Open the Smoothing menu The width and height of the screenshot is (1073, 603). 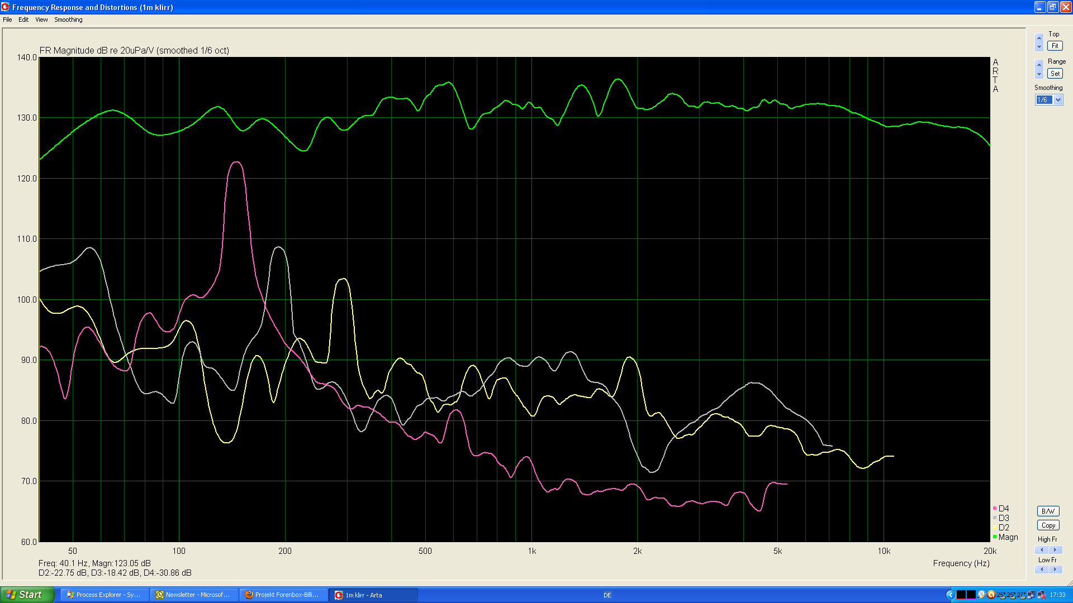[68, 20]
